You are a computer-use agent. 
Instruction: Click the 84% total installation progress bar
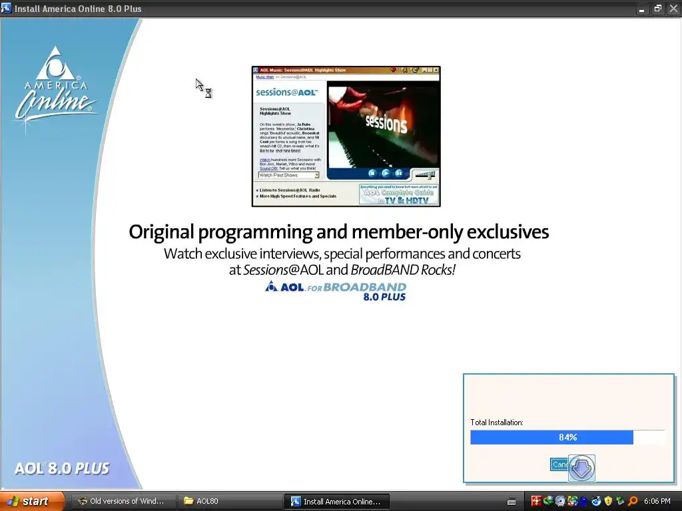coord(567,437)
